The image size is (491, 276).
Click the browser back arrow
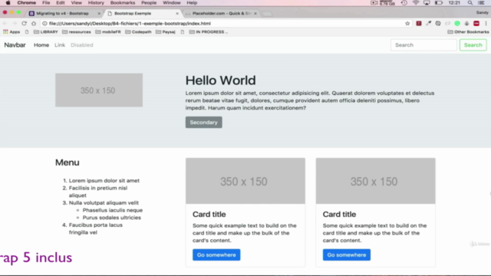pyautogui.click(x=5, y=24)
